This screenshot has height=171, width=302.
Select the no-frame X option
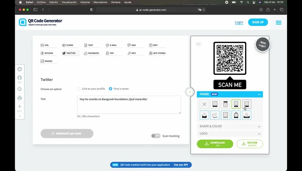click(x=204, y=104)
